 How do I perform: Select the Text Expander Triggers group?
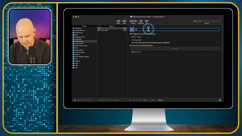pos(85,57)
